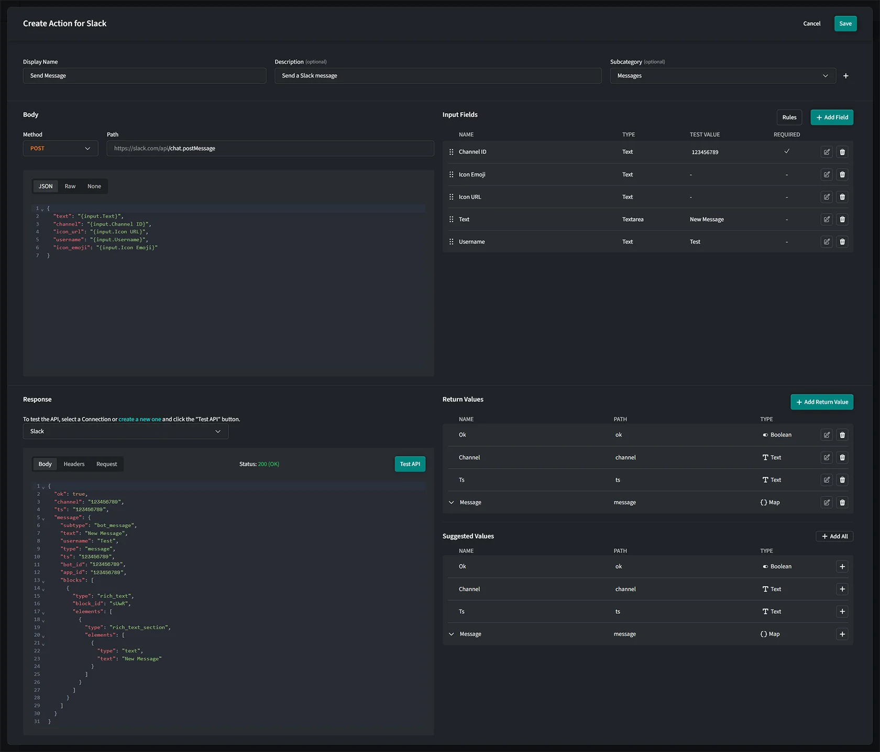Click the drag handle beside Username field

[x=451, y=241]
